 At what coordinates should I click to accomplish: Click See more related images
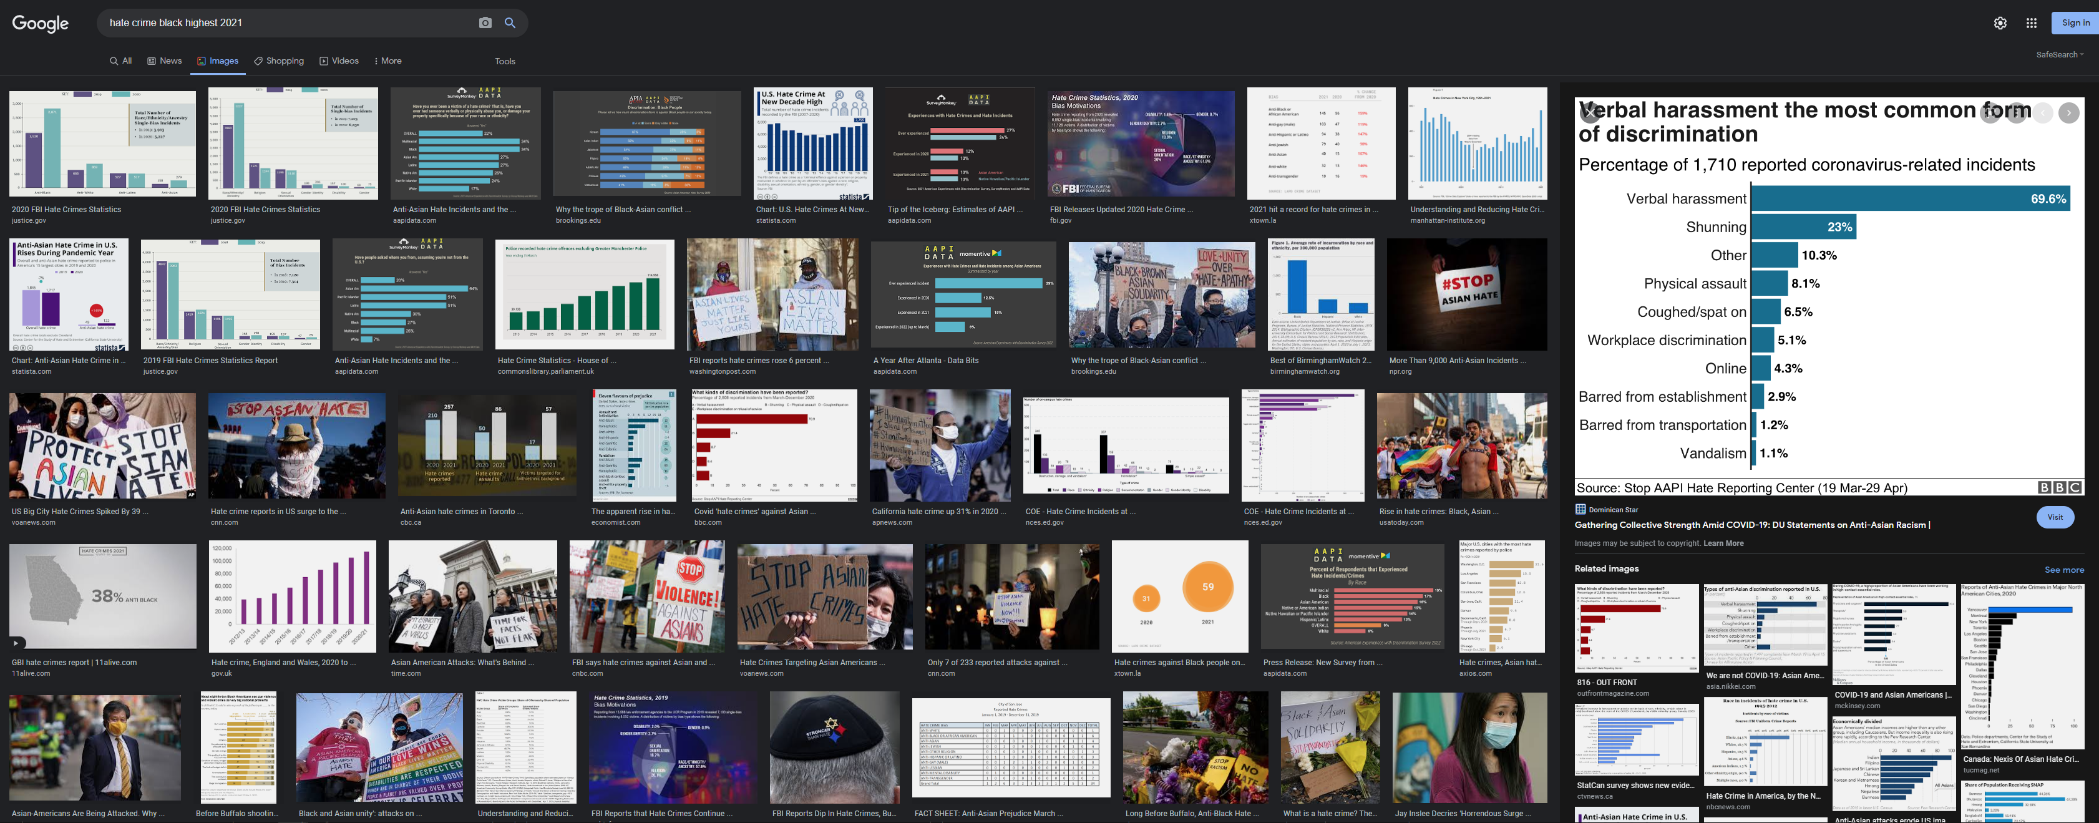[x=2064, y=570]
